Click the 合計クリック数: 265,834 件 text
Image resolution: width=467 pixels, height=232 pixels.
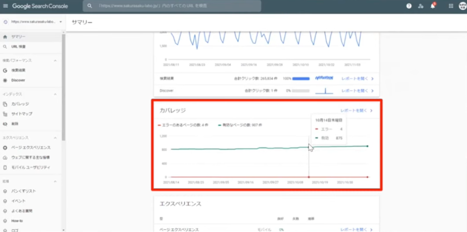(x=256, y=78)
